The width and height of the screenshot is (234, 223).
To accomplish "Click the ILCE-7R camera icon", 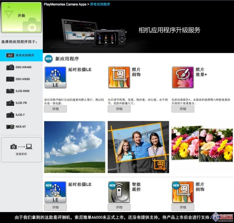I will point(10,103).
